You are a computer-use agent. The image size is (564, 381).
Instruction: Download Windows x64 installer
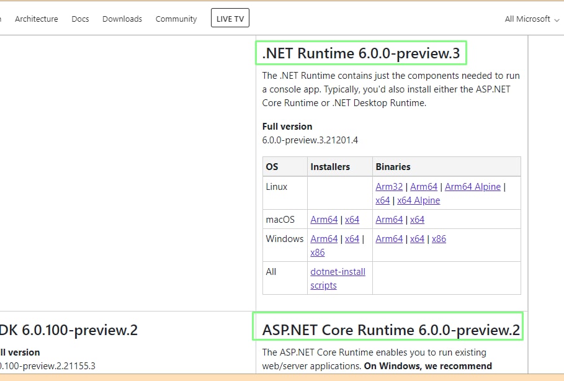coord(352,239)
